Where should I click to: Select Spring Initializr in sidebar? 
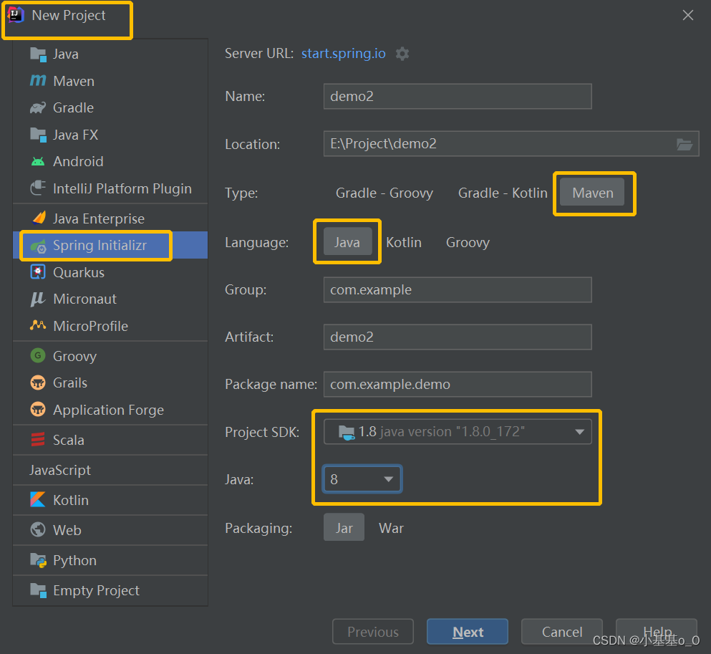tap(110, 246)
